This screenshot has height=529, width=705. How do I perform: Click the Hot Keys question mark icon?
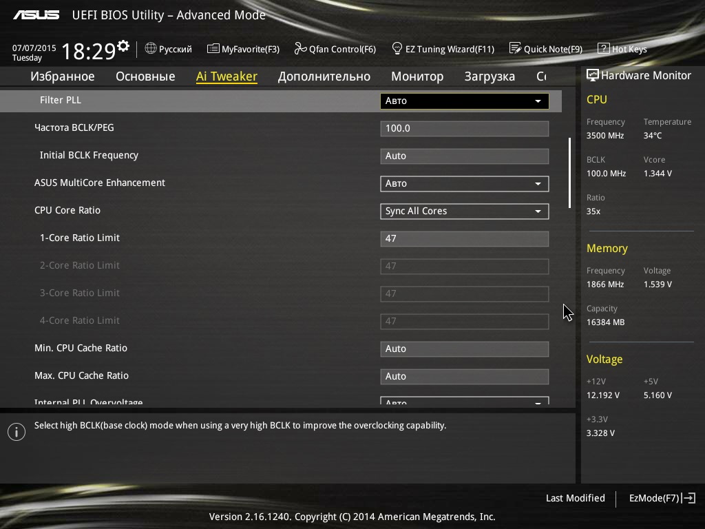[603, 48]
